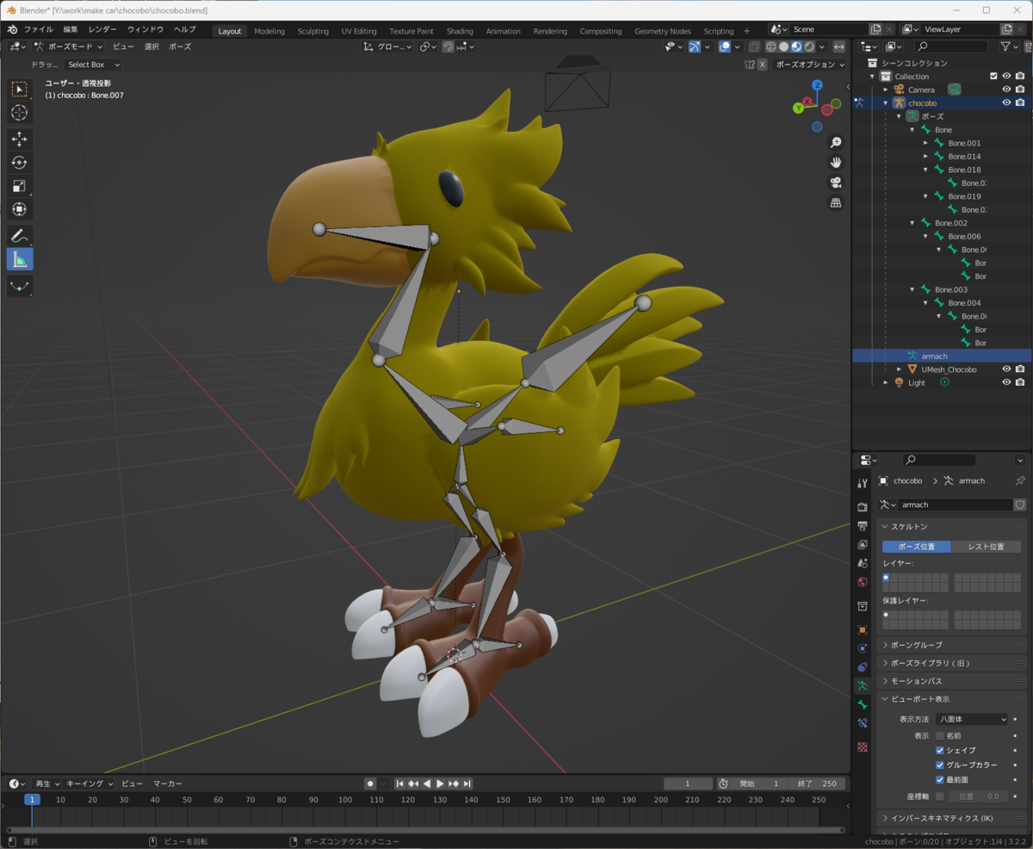1033x849 pixels.
Task: Select the Breakdowner pose tool
Action: [x=20, y=286]
